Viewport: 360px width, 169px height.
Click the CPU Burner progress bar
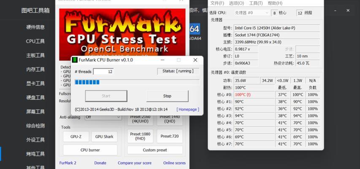137,82
